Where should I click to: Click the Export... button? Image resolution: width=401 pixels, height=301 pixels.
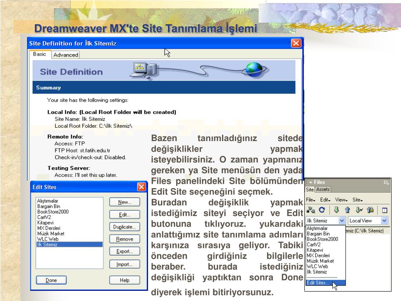pos(125,251)
